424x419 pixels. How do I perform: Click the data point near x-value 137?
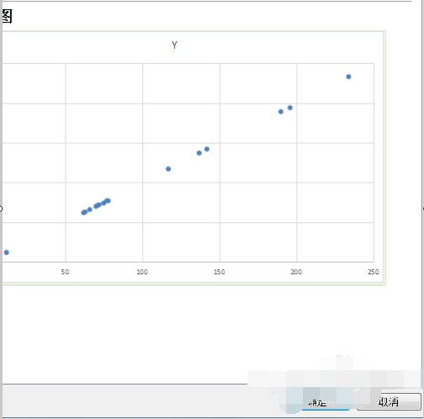click(199, 153)
